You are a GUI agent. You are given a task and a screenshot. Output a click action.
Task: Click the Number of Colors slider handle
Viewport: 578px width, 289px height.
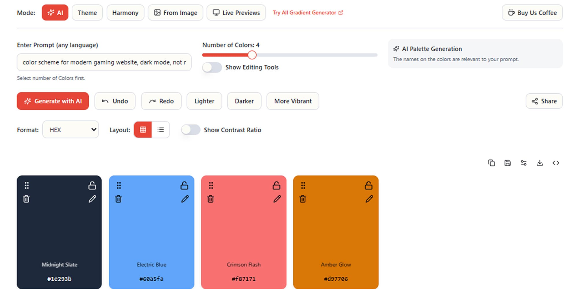252,55
